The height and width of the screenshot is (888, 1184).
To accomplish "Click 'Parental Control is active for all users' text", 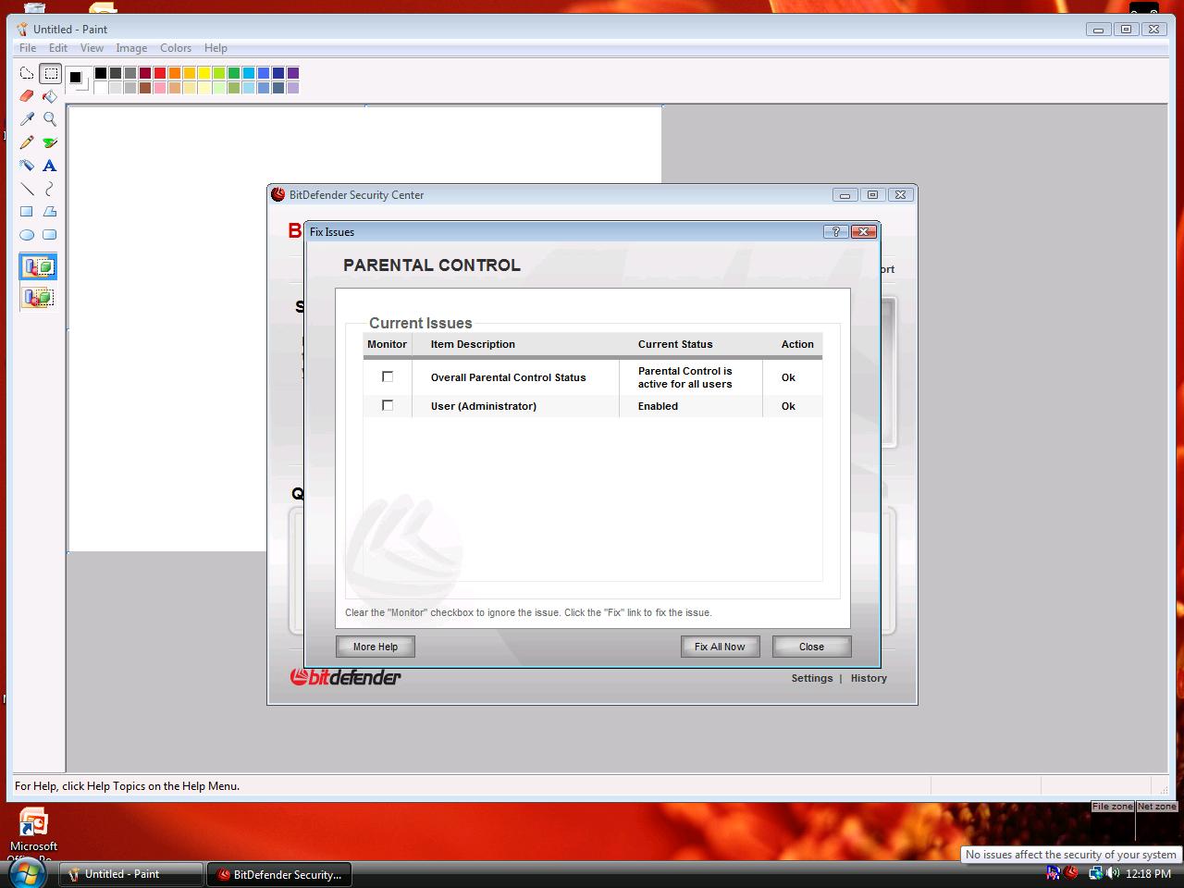I will (685, 377).
